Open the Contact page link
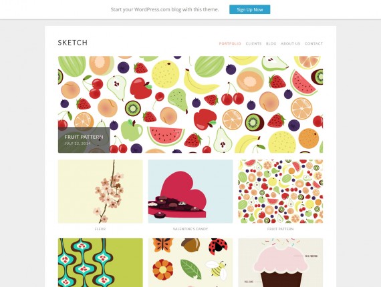 pyautogui.click(x=313, y=43)
